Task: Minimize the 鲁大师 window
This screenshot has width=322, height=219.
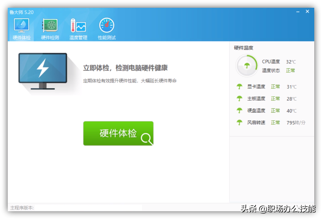Action: coord(298,12)
